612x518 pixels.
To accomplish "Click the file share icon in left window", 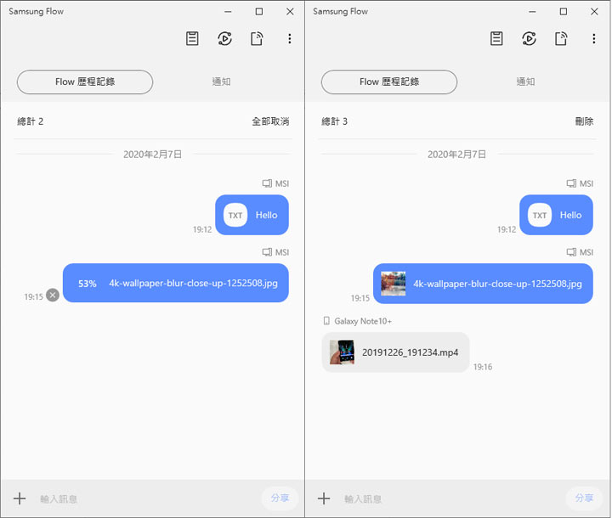I will tap(257, 39).
